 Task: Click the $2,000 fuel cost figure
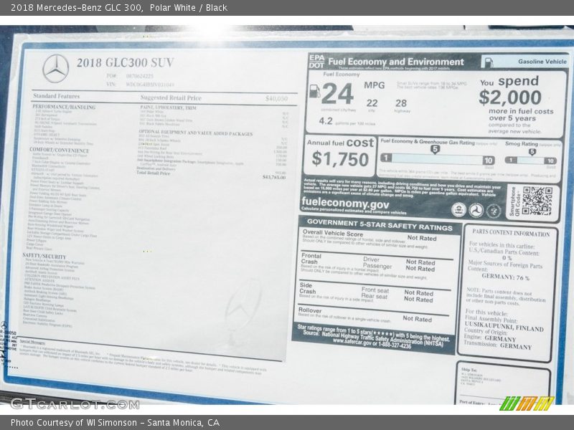click(x=510, y=97)
